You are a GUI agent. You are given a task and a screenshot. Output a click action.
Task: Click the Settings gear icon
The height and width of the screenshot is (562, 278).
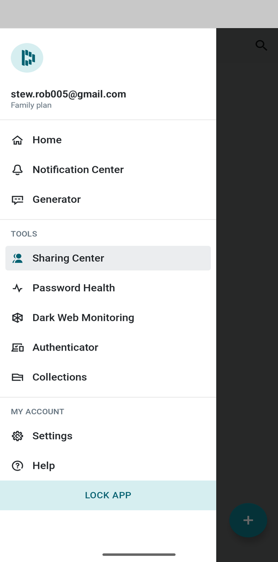[17, 436]
